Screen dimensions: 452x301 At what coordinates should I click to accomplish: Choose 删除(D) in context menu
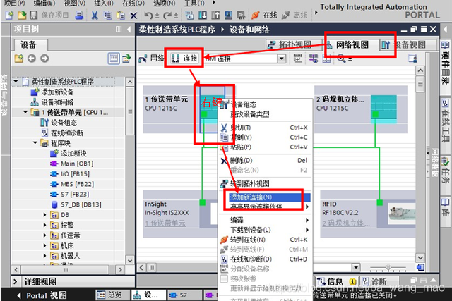[x=265, y=161]
